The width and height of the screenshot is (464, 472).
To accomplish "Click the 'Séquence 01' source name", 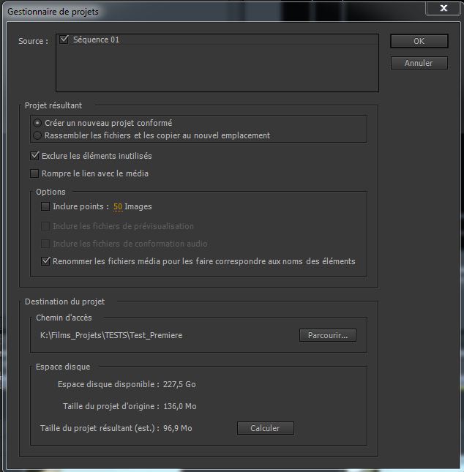I will coord(97,40).
